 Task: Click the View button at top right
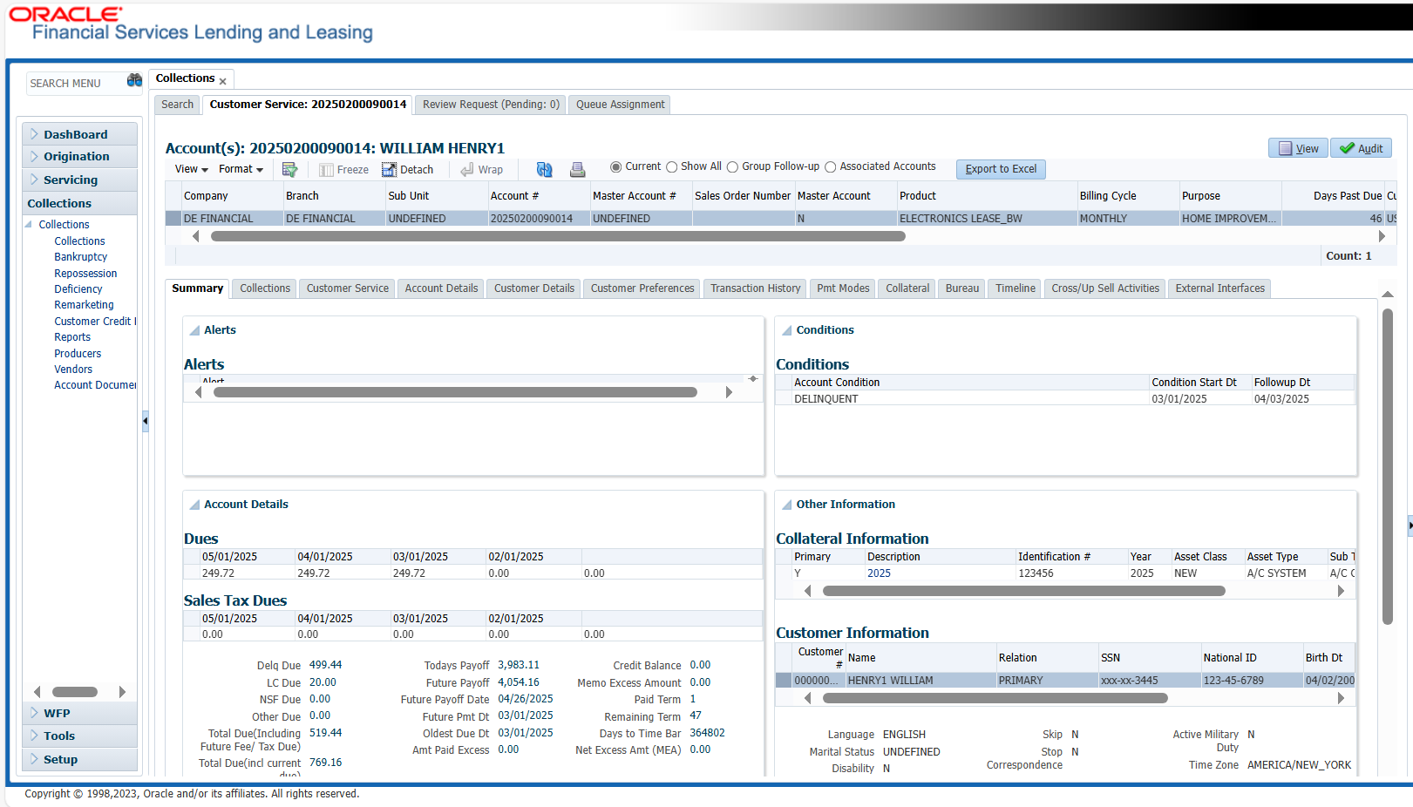tap(1298, 148)
